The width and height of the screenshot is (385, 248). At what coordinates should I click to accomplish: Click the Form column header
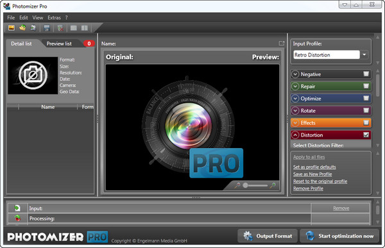point(86,107)
